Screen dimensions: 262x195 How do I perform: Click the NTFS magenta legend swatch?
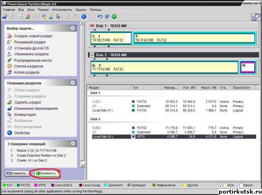click(36, 185)
